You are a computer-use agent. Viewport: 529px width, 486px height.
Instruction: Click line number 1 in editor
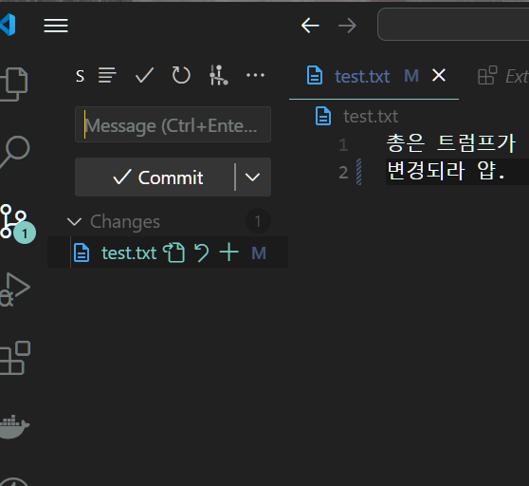pyautogui.click(x=343, y=145)
